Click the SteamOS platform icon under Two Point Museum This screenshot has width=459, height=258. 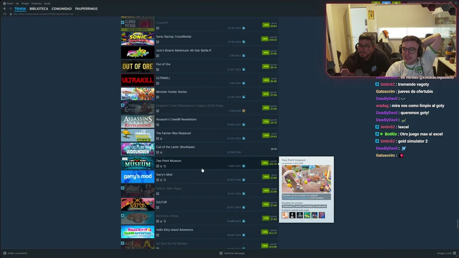tap(165, 166)
